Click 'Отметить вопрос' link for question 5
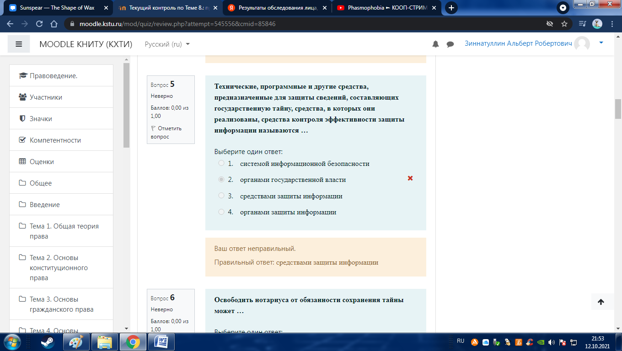This screenshot has width=622, height=351. click(x=166, y=133)
